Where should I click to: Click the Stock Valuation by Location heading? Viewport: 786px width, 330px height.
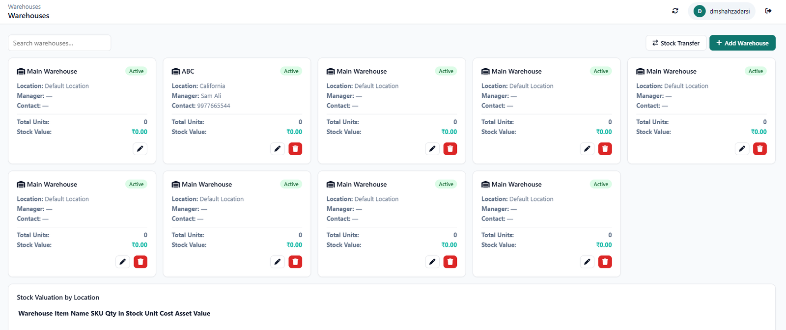(x=58, y=298)
